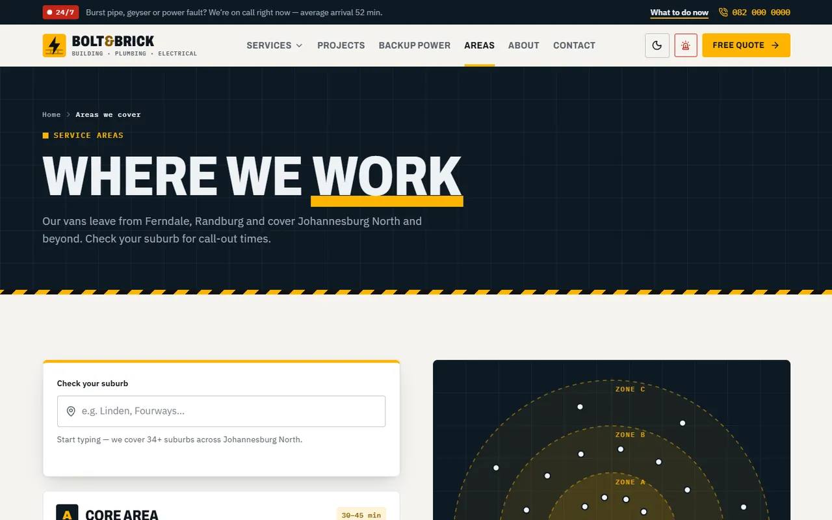Focus the "Check your suburb" search field
This screenshot has height=520, width=832.
(221, 411)
